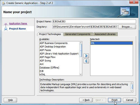Image resolution: width=140 pixels, height=105 pixels.
Task: Switch to the Project Technologies tab
Action: [50, 34]
